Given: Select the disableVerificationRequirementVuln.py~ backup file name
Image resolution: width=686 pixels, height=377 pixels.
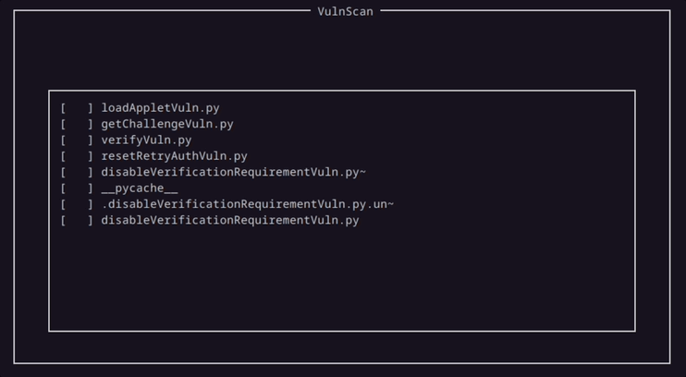Looking at the screenshot, I should [233, 172].
